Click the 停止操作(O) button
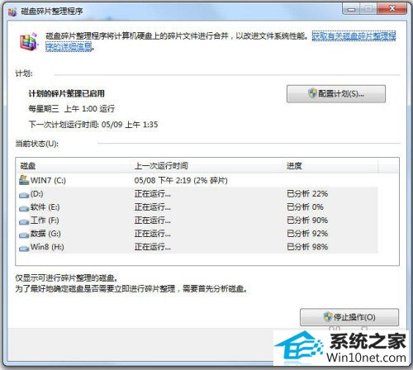This screenshot has width=413, height=370. point(349,317)
